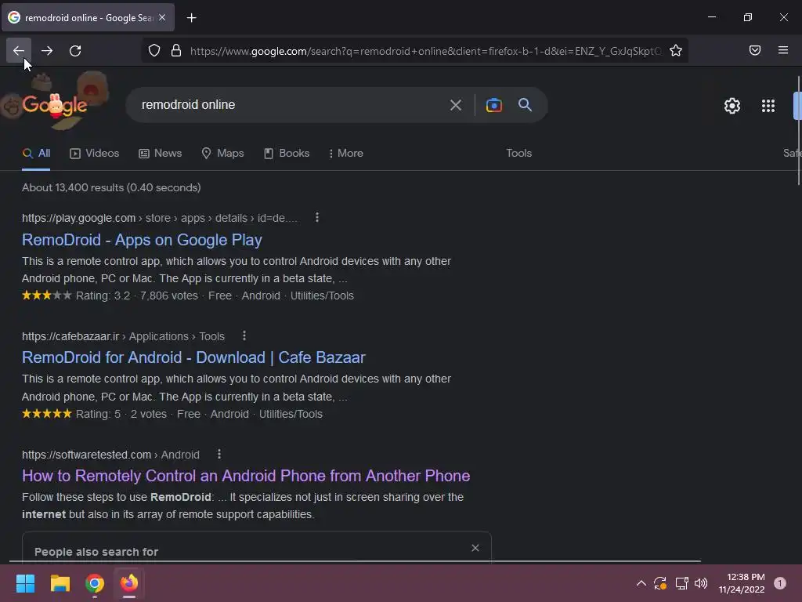
Task: Click the cafebazaar.ir breadcrumb URL
Action: tap(123, 336)
